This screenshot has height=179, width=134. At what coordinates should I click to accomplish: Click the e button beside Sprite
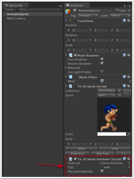pos(119,95)
